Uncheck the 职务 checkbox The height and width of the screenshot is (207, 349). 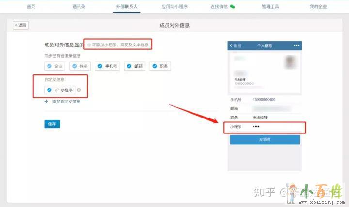coord(155,66)
